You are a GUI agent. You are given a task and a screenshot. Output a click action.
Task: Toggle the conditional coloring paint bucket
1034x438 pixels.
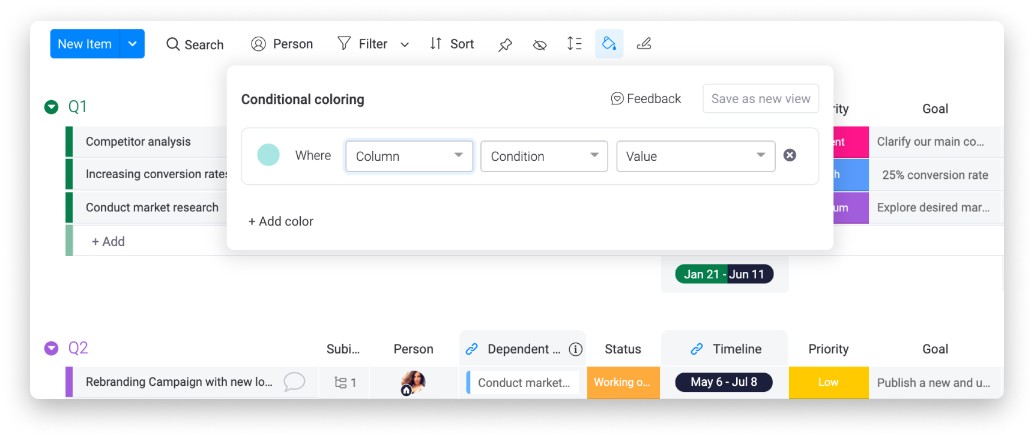click(609, 44)
